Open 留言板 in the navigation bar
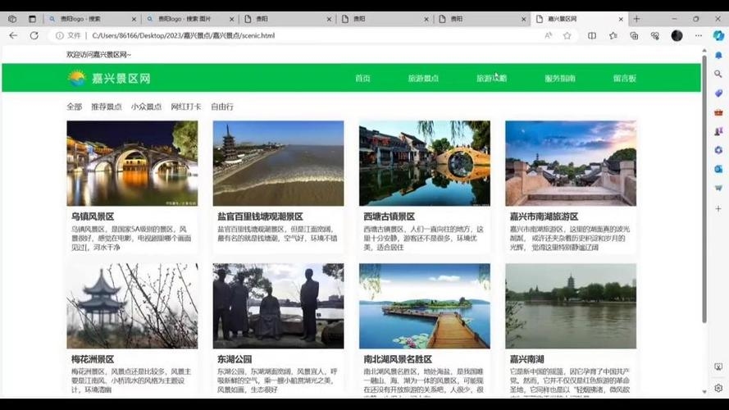729x410 pixels. 624,79
